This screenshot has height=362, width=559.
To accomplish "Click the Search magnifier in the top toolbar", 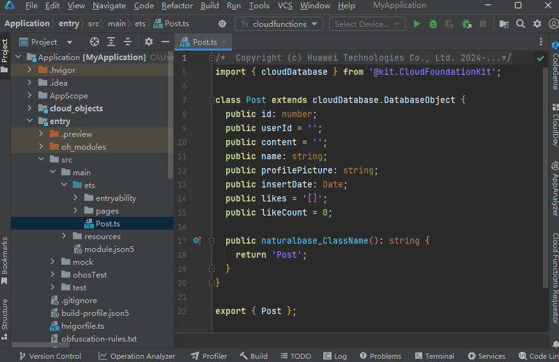I will coord(521,24).
